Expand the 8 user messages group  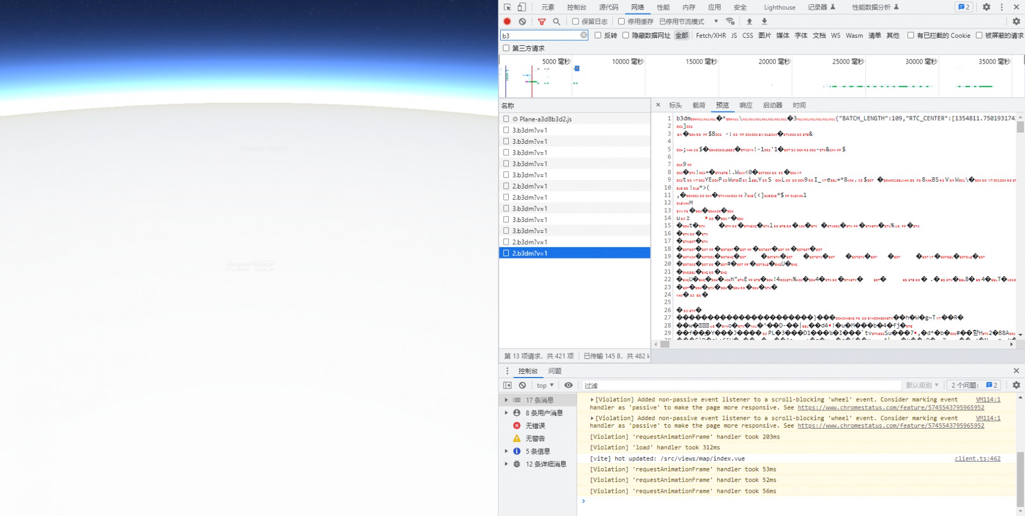click(x=506, y=413)
